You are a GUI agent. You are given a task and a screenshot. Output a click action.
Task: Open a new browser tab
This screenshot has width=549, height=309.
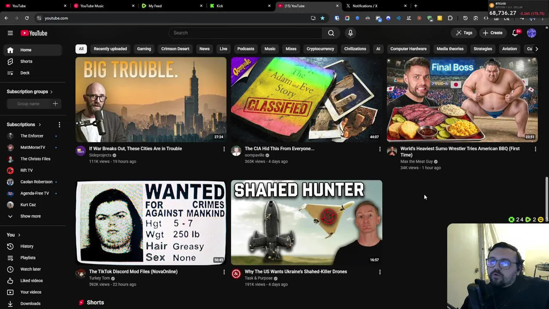click(x=416, y=6)
